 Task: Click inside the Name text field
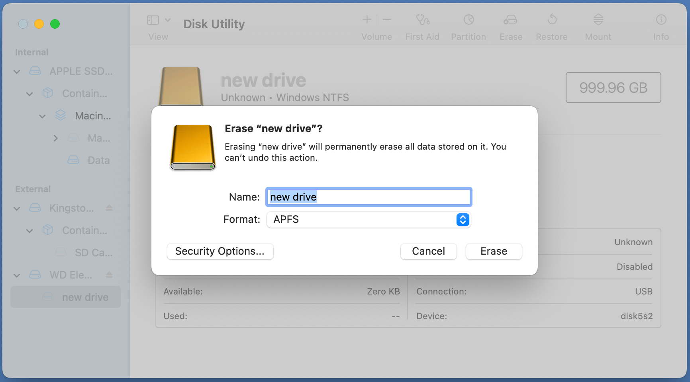tap(368, 197)
